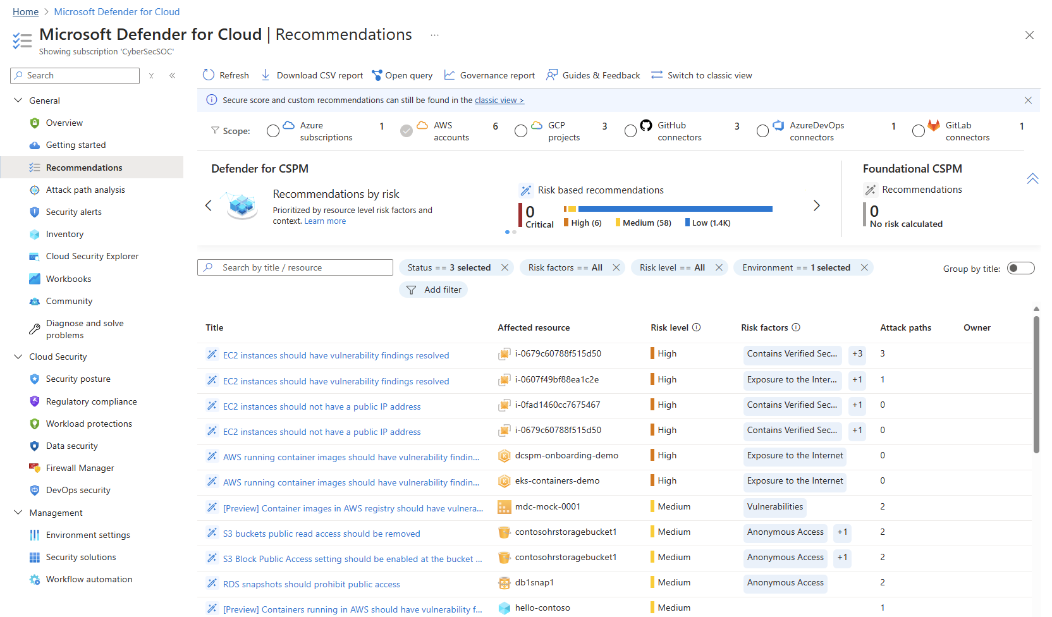
Task: Click the Workflow automation gear icon
Action: tap(35, 579)
